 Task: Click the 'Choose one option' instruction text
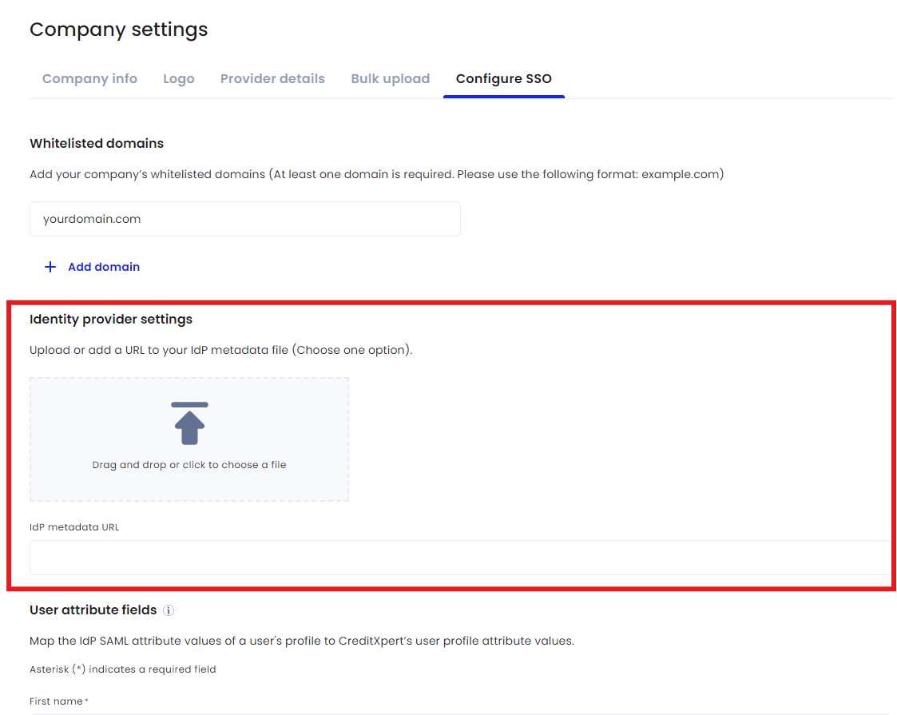click(x=352, y=350)
